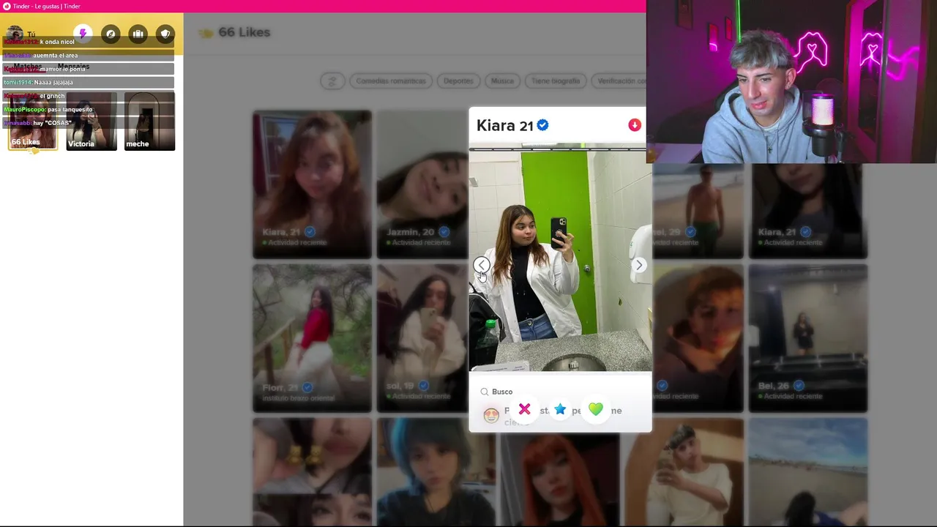Viewport: 937px width, 527px height.
Task: Open the Bel, 26 profile card
Action: (x=808, y=338)
